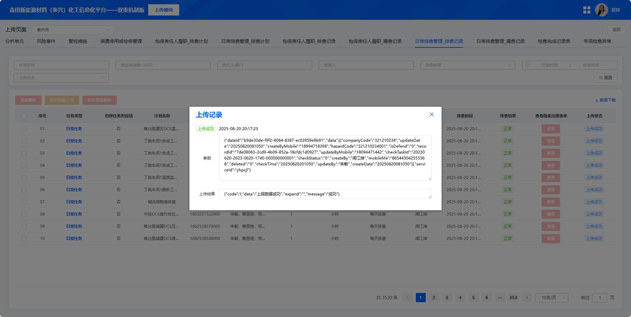Switch to the 分析单元 tab
631x317 pixels.
click(x=14, y=41)
